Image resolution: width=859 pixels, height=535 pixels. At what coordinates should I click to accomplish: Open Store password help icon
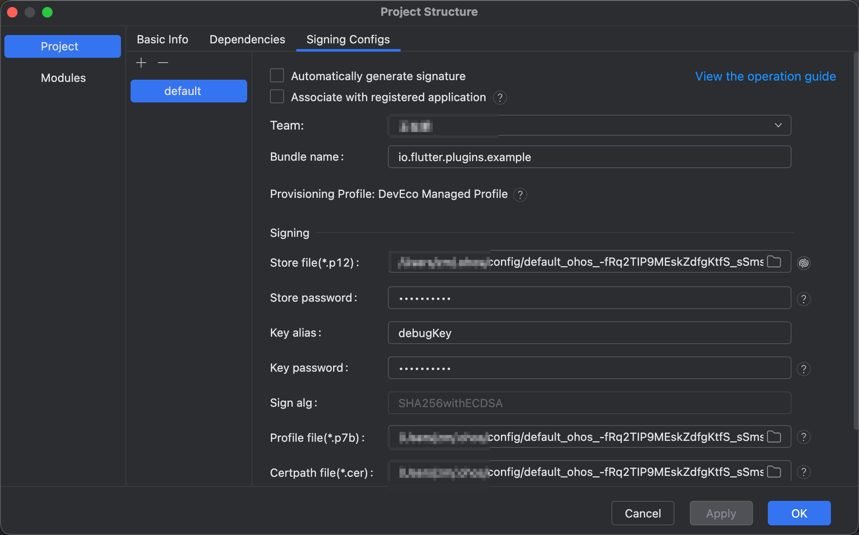(804, 299)
